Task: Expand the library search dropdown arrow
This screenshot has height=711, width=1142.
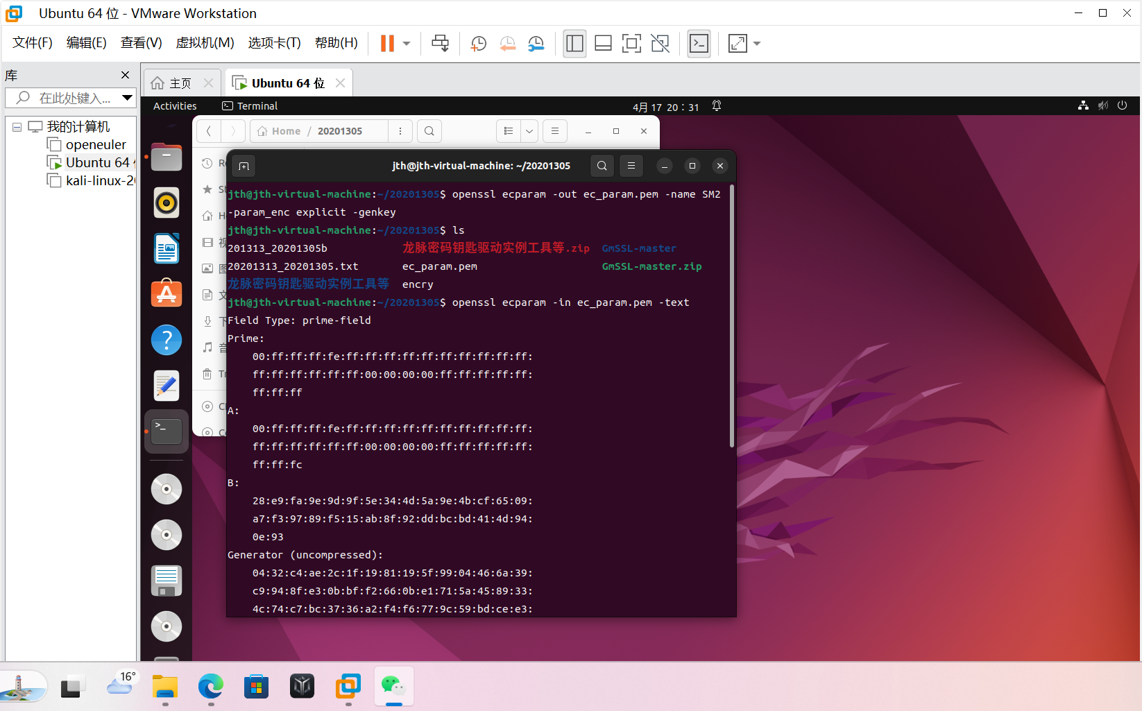Action: [127, 98]
